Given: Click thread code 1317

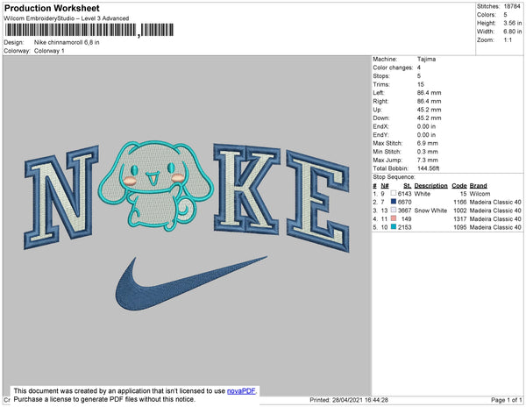Looking at the screenshot, I should point(460,218).
